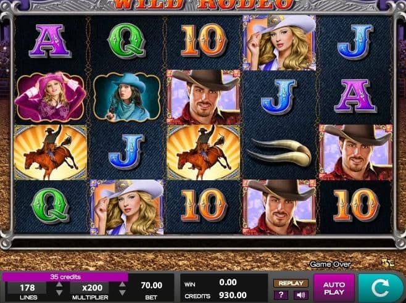Click the pink hat cowgirl symbol
Image resolution: width=406 pixels, height=303 pixels.
coord(50,97)
